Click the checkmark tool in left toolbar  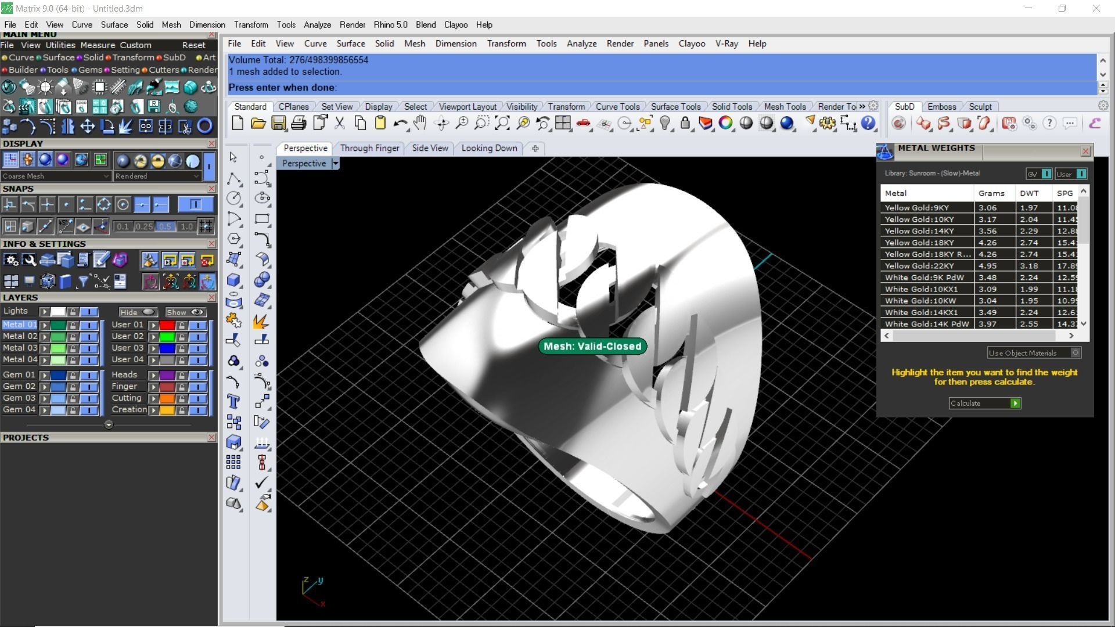(262, 482)
